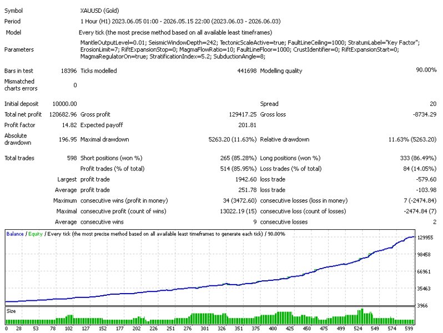Click Absolute drawdown value 196.95
The height and width of the screenshot is (333, 443).
click(x=68, y=139)
